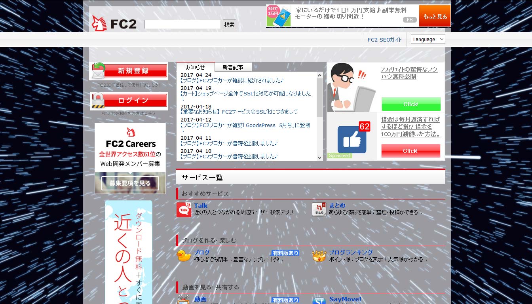Viewport: 532px width, 304px height.
Task: Open the まとめ service icon
Action: [319, 210]
